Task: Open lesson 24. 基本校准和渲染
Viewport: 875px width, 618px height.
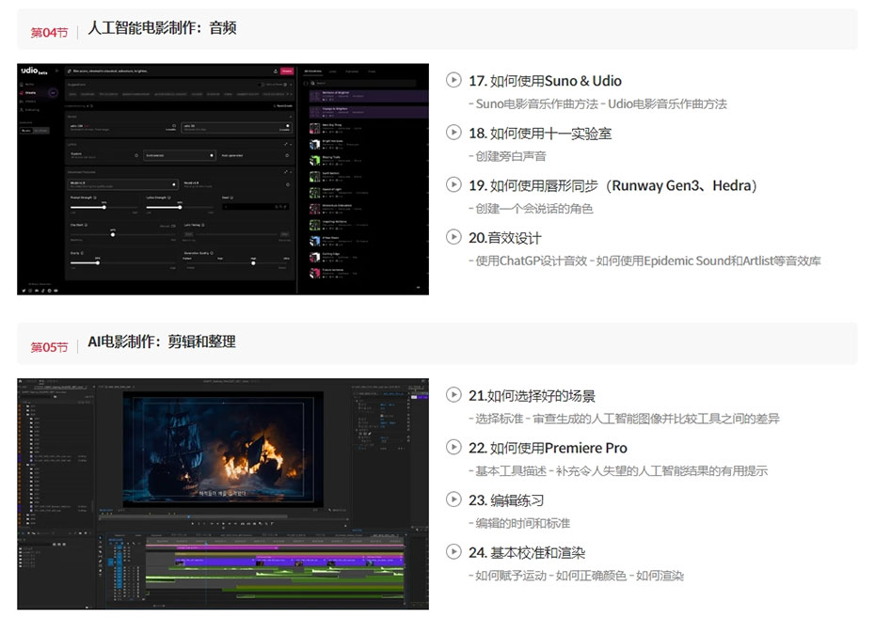Action: pos(527,553)
